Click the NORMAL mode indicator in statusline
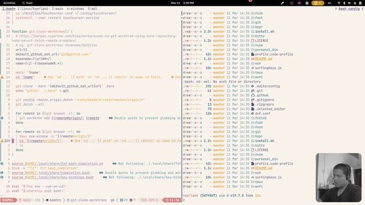This screenshot has height=205, width=365. point(8,200)
